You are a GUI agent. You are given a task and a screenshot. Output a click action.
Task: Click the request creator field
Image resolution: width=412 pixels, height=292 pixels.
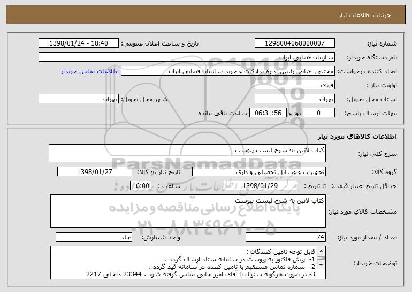(228, 71)
